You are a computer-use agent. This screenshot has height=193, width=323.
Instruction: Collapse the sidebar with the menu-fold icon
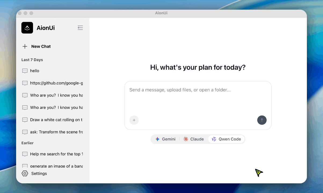80,28
